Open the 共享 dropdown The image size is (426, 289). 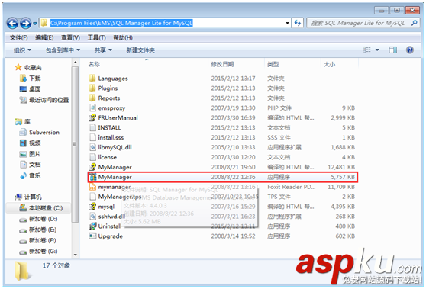(103, 50)
